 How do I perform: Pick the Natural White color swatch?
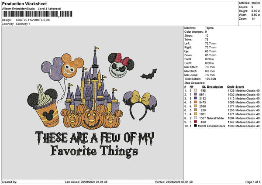tap(196, 118)
